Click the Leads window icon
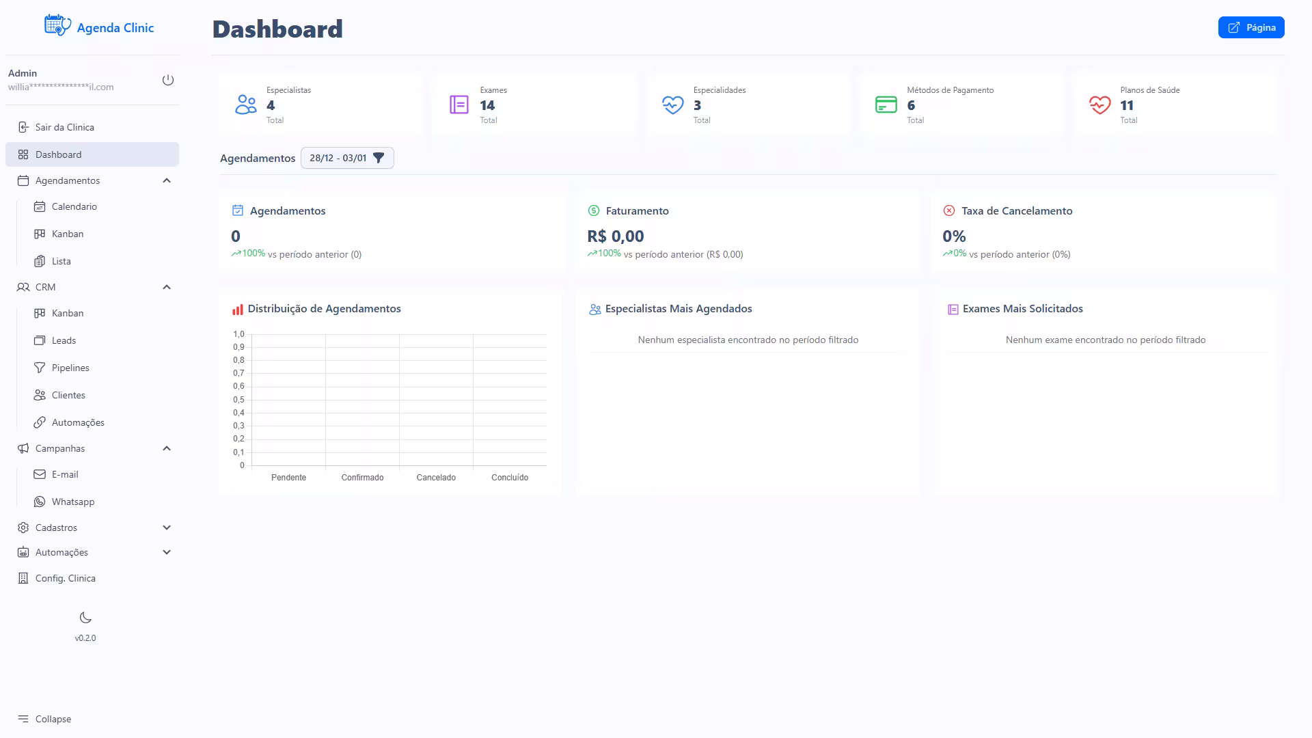This screenshot has width=1312, height=738. [40, 340]
